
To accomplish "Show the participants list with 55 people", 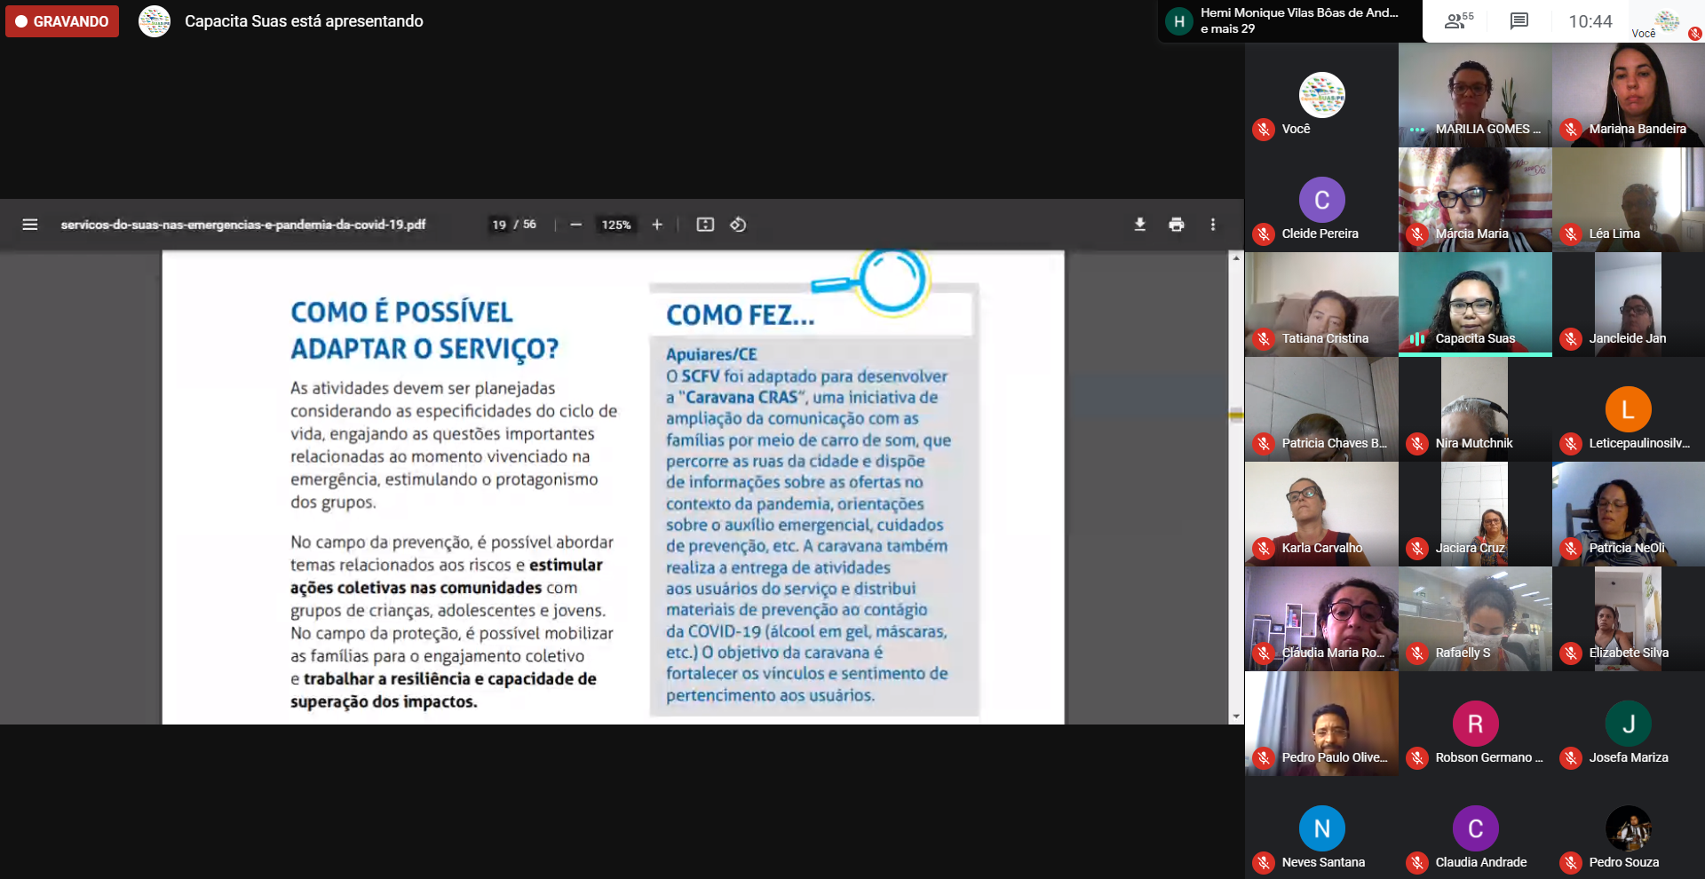I will coord(1457,21).
